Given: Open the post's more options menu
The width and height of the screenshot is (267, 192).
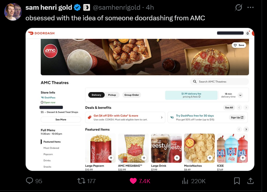Looking at the screenshot, I should pyautogui.click(x=250, y=7).
